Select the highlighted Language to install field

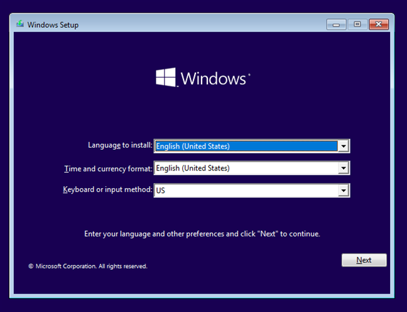[x=245, y=147]
